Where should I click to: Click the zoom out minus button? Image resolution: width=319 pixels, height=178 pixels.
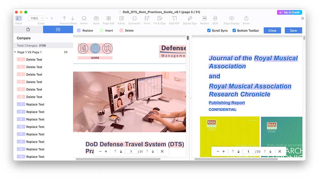(x=47, y=18)
